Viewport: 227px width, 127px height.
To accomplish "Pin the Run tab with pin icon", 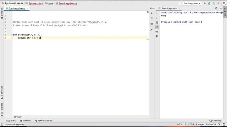I will (x=151, y=29).
